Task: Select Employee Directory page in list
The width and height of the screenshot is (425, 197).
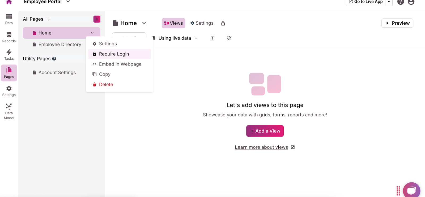Action: pyautogui.click(x=59, y=45)
